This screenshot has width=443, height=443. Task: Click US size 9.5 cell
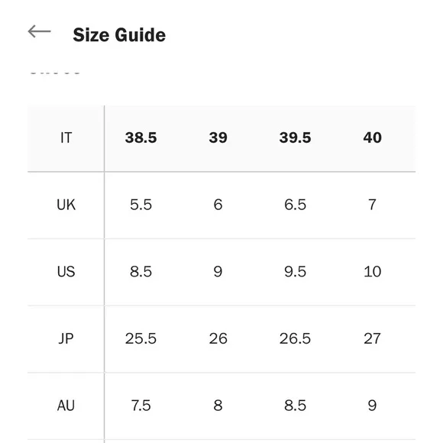(x=296, y=272)
